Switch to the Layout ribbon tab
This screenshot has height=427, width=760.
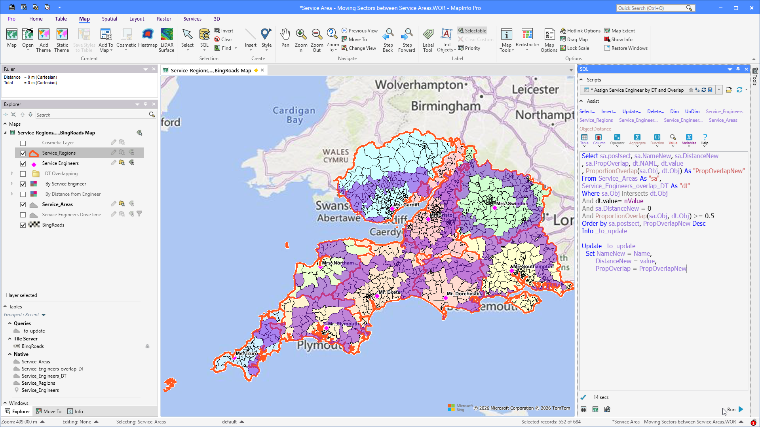coord(137,19)
